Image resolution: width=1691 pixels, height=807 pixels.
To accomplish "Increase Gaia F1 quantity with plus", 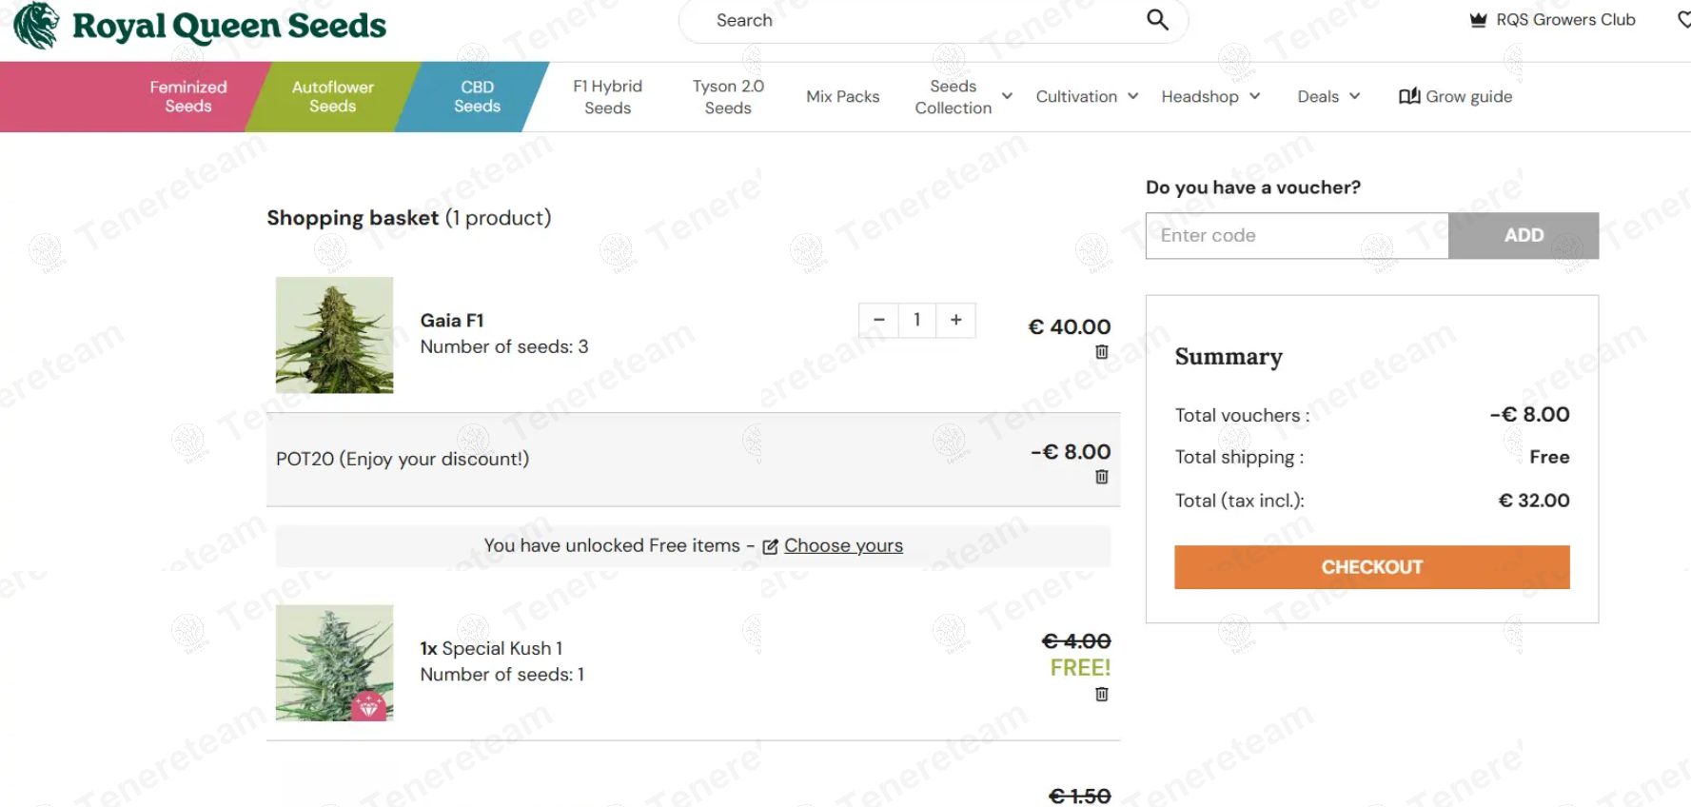I will click(955, 321).
